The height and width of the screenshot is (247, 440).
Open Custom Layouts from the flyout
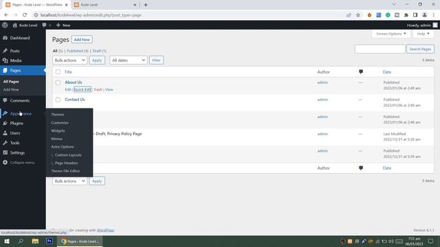[68, 155]
